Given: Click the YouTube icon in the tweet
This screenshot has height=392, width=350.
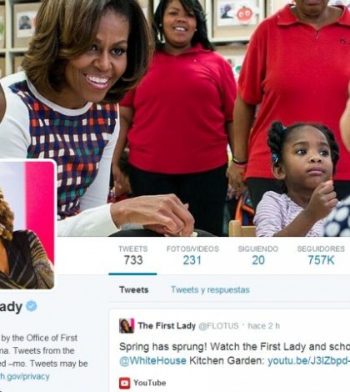Looking at the screenshot, I should coord(124,383).
